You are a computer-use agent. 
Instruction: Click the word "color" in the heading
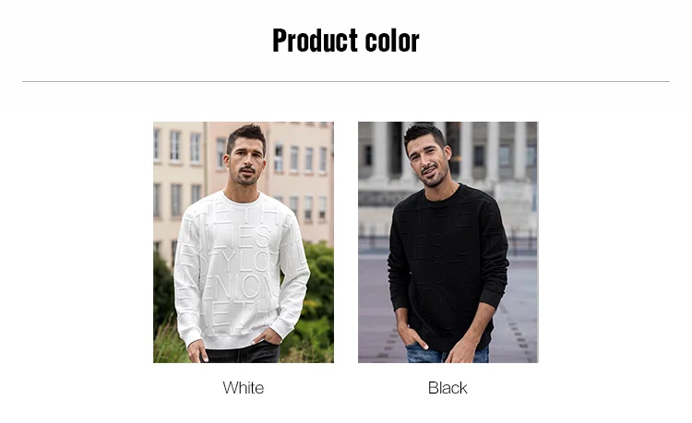click(x=392, y=41)
